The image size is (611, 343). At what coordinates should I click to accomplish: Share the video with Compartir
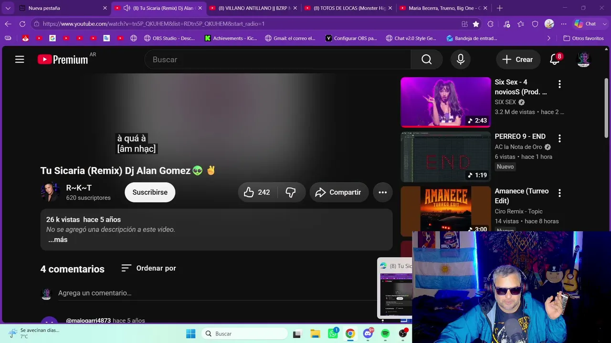339,192
